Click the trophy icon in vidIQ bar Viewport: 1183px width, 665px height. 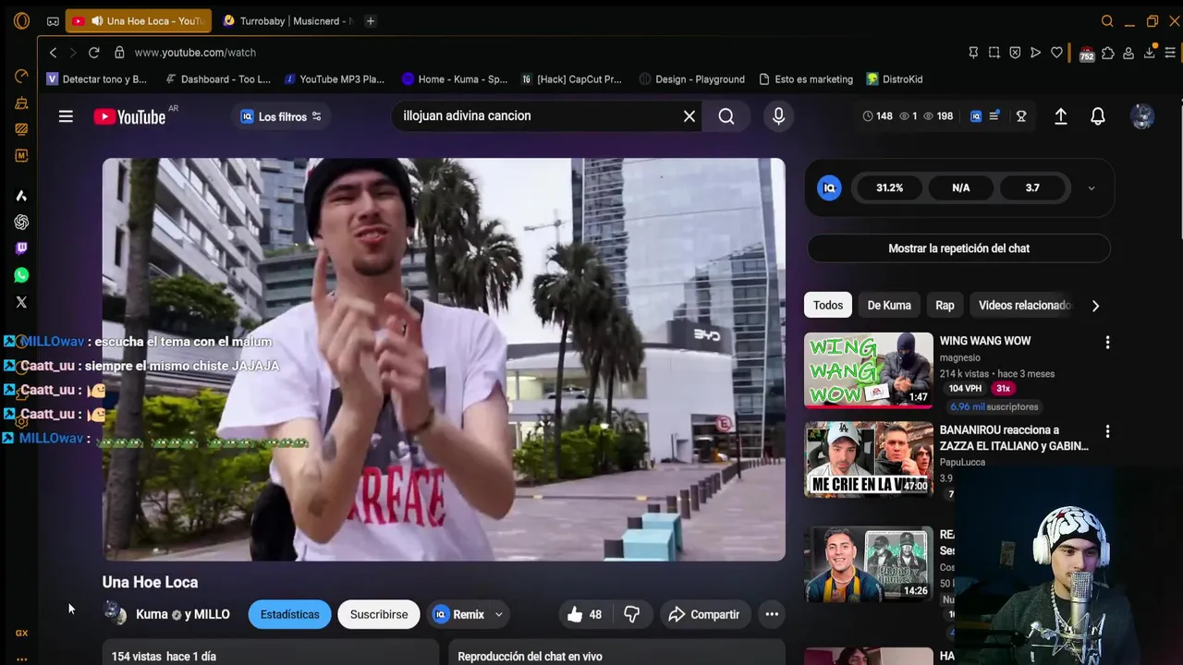pyautogui.click(x=1021, y=116)
